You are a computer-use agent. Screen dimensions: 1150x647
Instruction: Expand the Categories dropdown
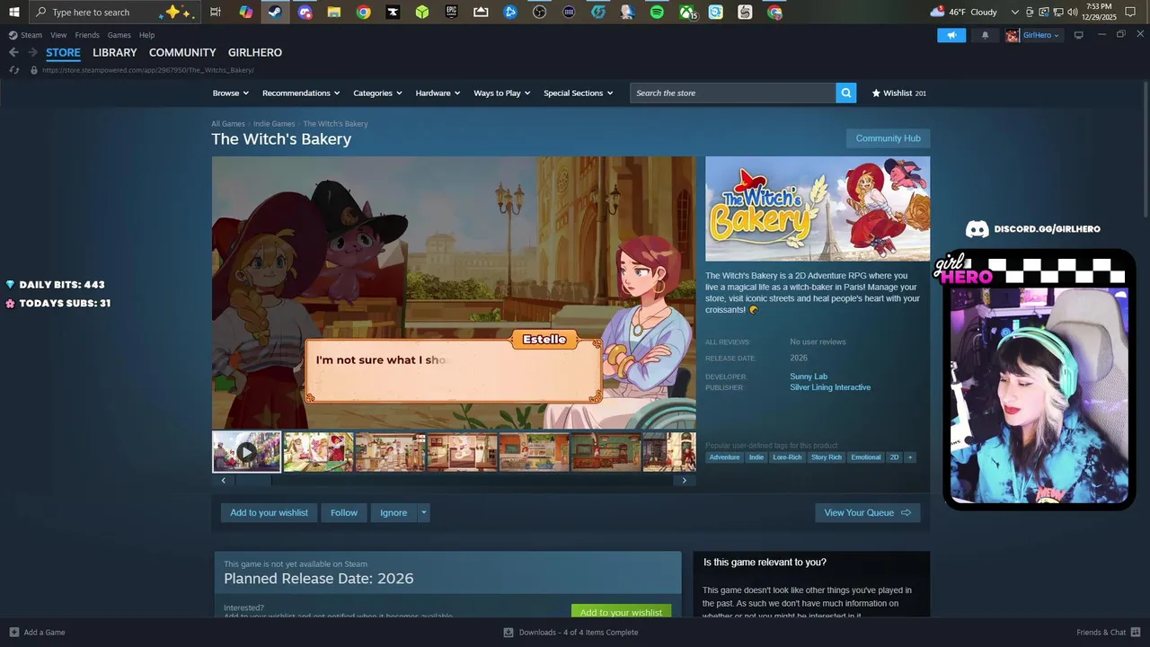point(377,93)
